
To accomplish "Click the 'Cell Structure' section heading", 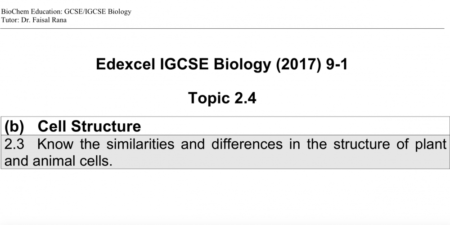I will [x=89, y=126].
